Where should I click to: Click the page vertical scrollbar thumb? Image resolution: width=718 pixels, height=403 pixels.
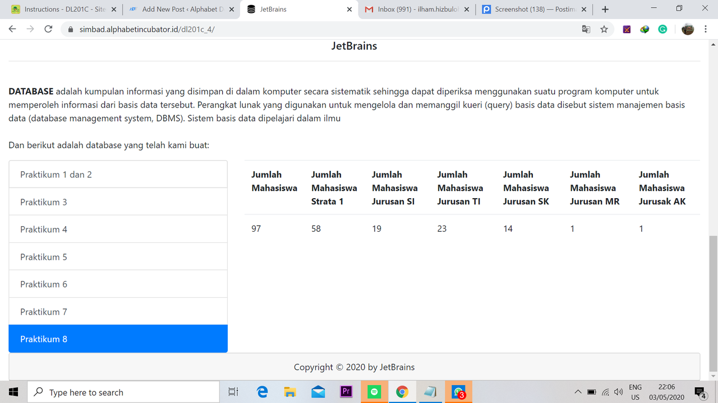[x=713, y=303]
